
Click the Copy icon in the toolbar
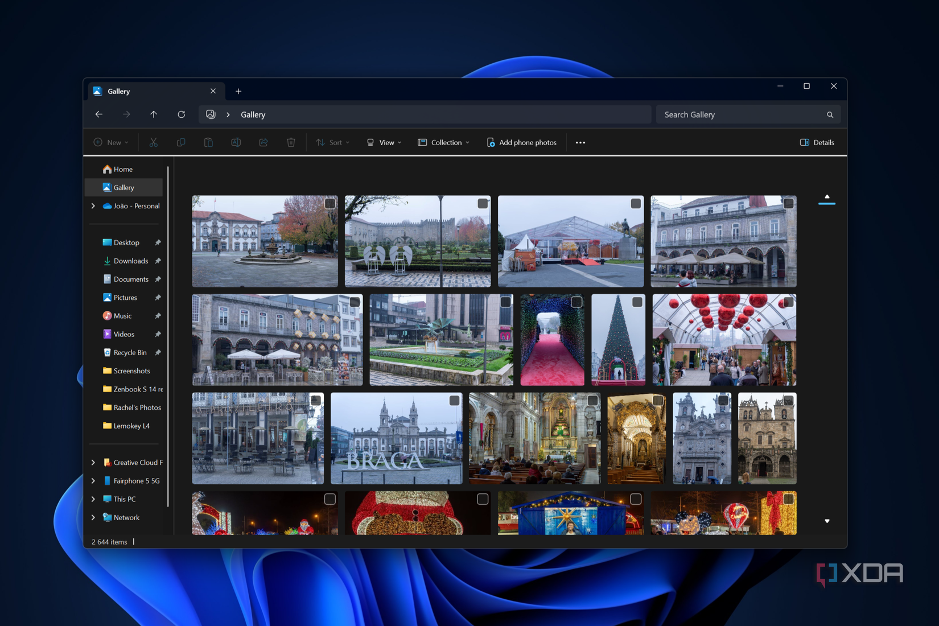pyautogui.click(x=181, y=142)
